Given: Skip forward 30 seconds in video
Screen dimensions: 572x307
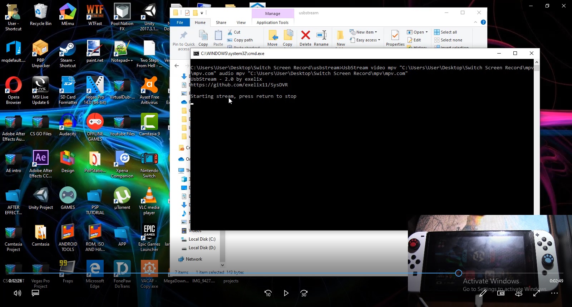Looking at the screenshot, I should tap(304, 293).
